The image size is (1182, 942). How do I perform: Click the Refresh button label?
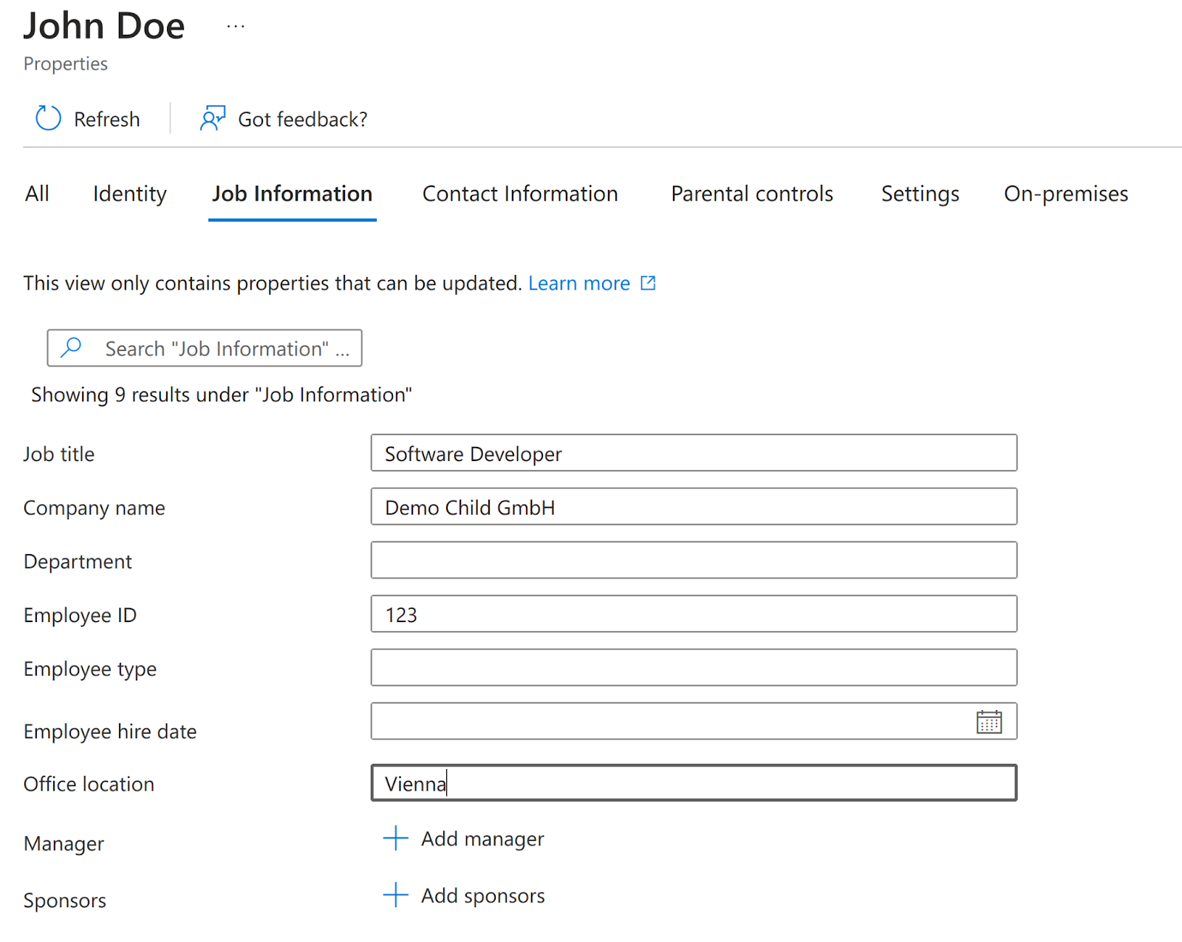click(107, 119)
